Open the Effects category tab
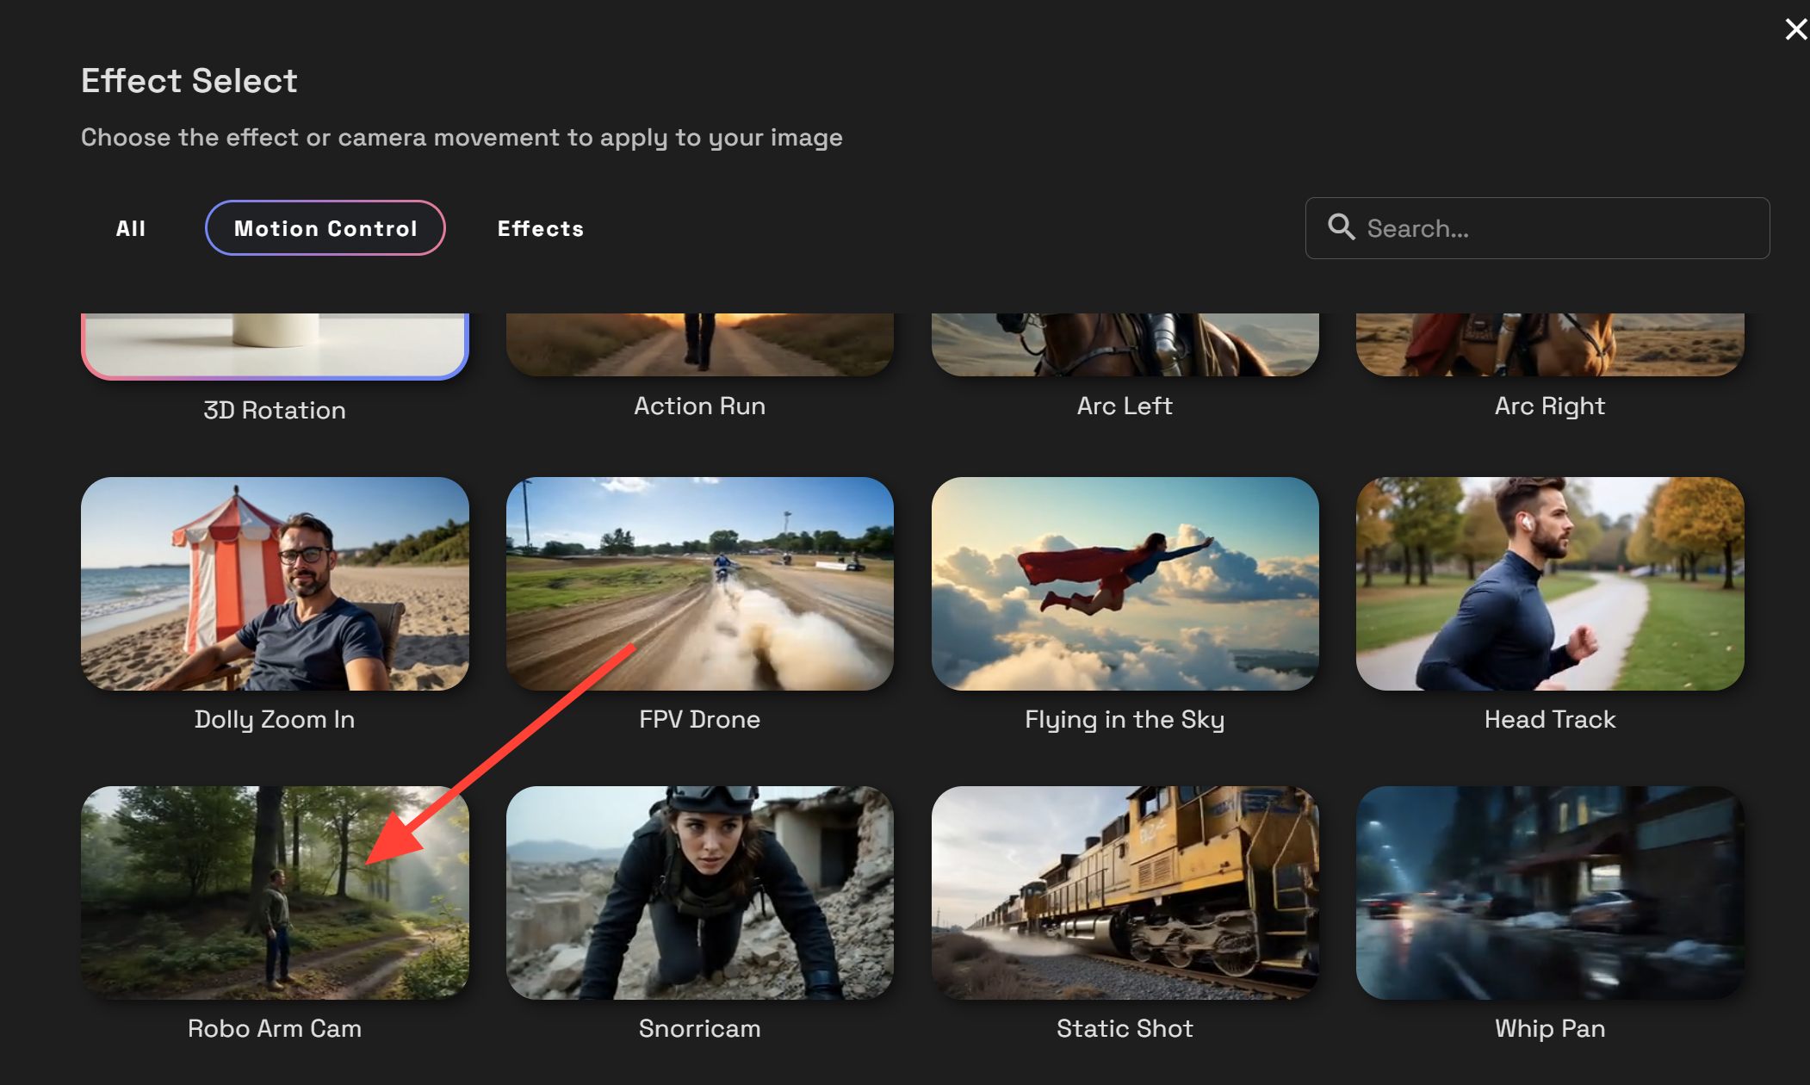Viewport: 1810px width, 1085px height. tap(540, 228)
